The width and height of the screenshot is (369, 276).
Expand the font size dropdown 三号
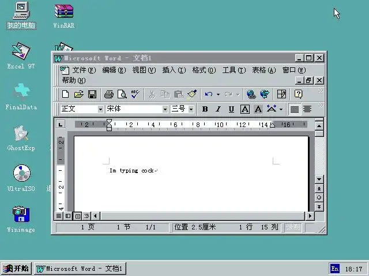191,109
